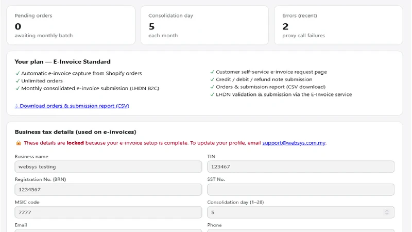
Task: Click checkmark beside Unlimited orders
Action: 18,81
